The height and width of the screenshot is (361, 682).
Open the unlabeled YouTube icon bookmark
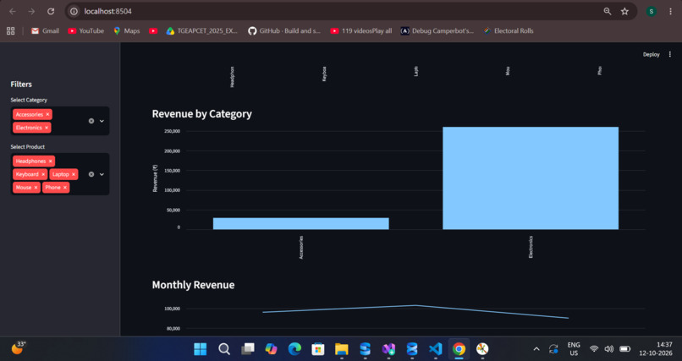pyautogui.click(x=153, y=30)
